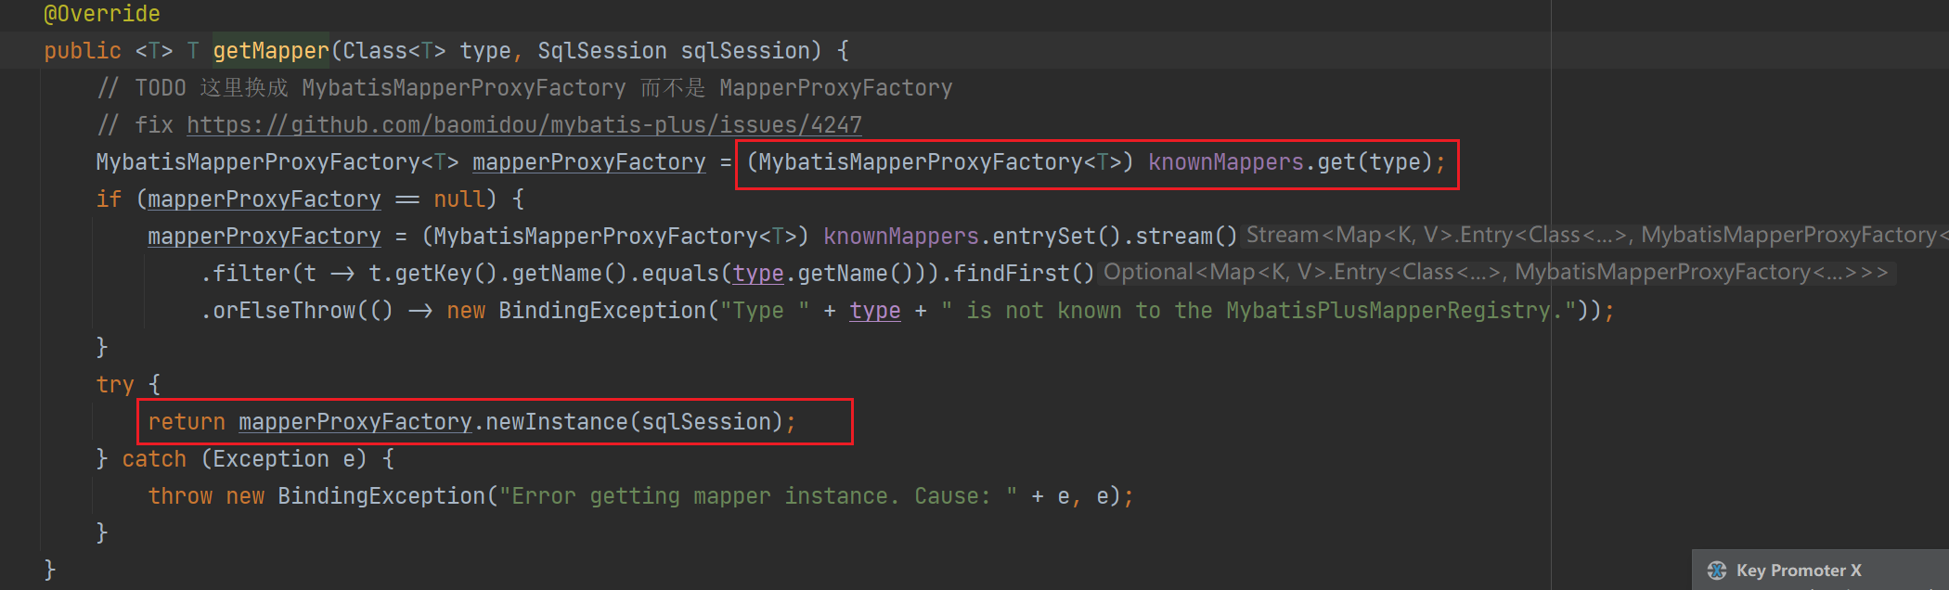Screen dimensions: 1949x590
Task: Click the null keyword in the if condition
Action: (458, 199)
